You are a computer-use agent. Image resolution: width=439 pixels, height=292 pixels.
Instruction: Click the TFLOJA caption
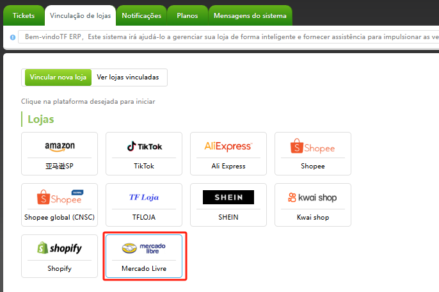tap(144, 217)
